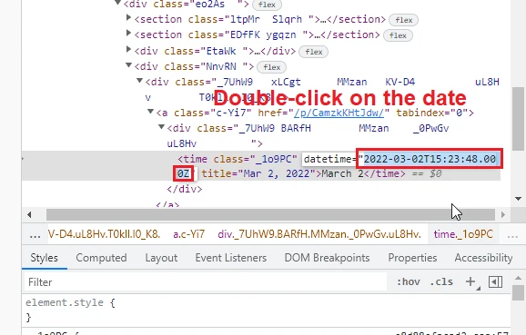
Task: Toggle the computed styles sidebar icon
Action: point(495,281)
